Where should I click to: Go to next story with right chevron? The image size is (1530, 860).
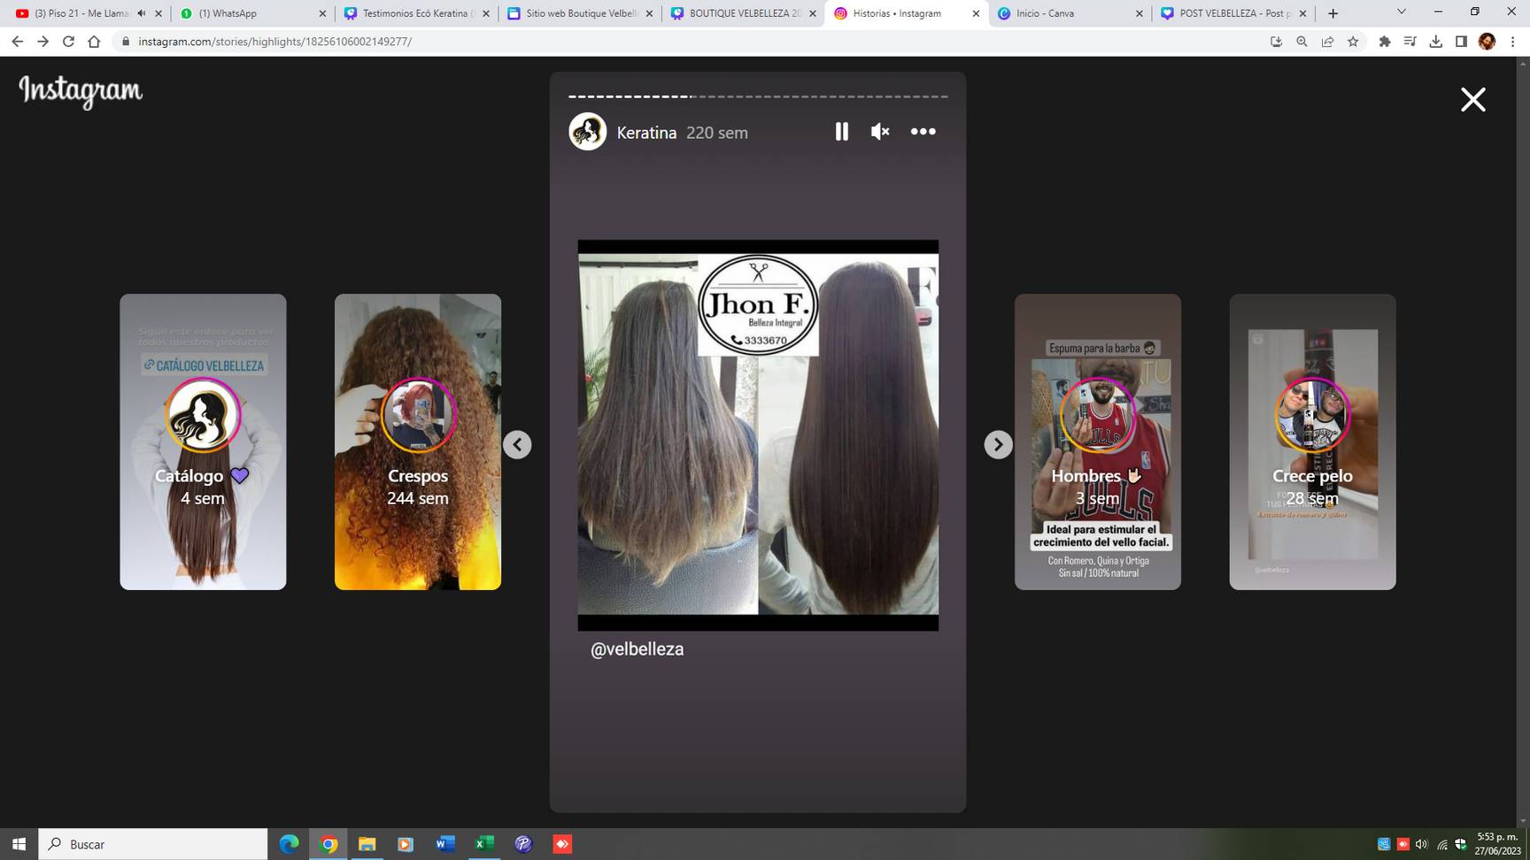coord(998,444)
